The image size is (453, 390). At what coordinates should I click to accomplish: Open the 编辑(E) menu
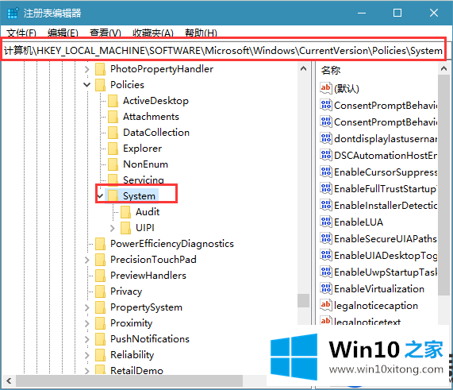tap(63, 33)
